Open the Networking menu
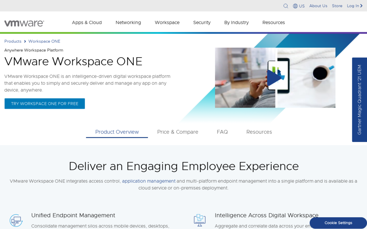367x229 pixels. point(128,22)
